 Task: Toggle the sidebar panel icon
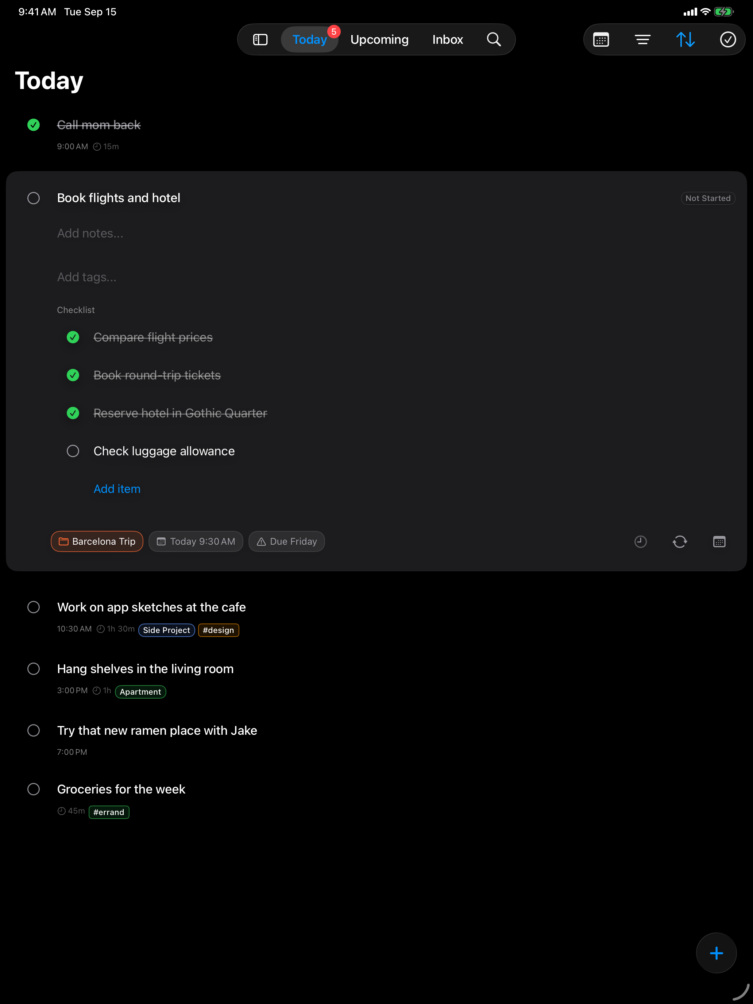260,39
